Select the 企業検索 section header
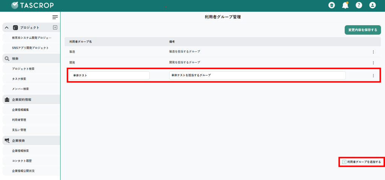The height and width of the screenshot is (180, 385). point(31,140)
